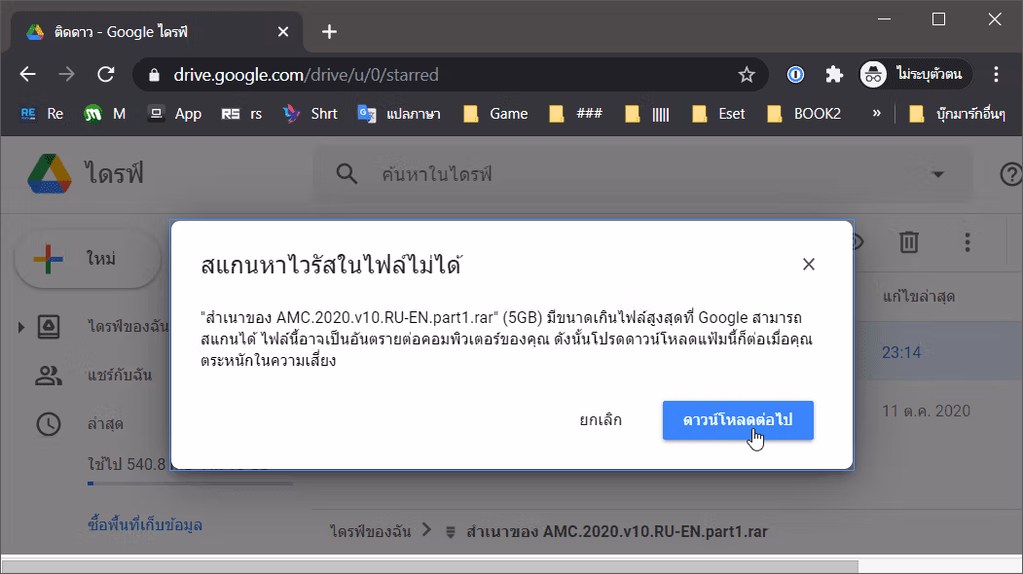Click the browser reload icon
Screen dimensions: 1023x574
[x=106, y=74]
